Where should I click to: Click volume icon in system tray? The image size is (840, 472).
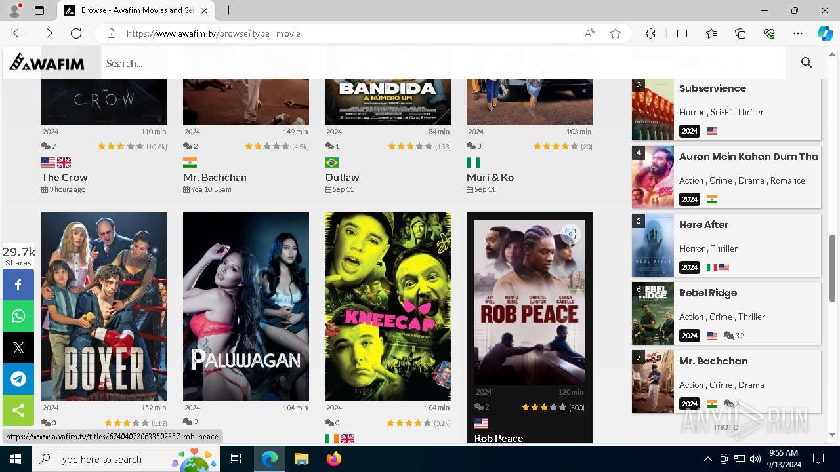click(755, 459)
